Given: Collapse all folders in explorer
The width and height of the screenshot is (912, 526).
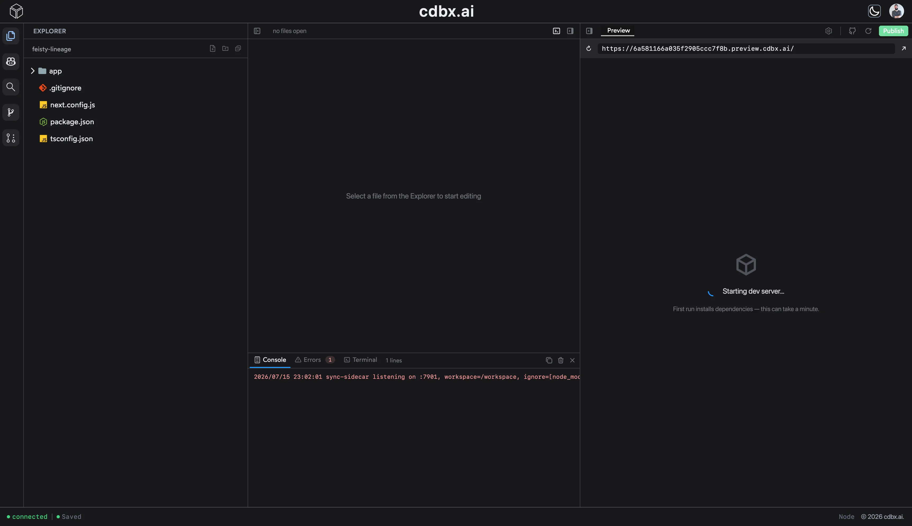Looking at the screenshot, I should [x=238, y=48].
